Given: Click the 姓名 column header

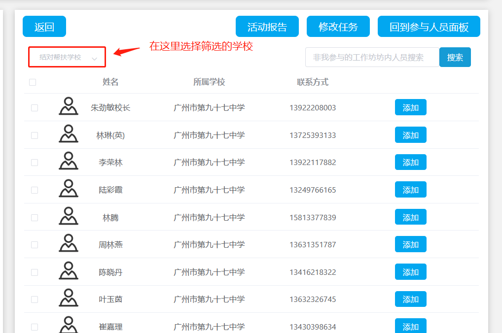Looking at the screenshot, I should 110,82.
